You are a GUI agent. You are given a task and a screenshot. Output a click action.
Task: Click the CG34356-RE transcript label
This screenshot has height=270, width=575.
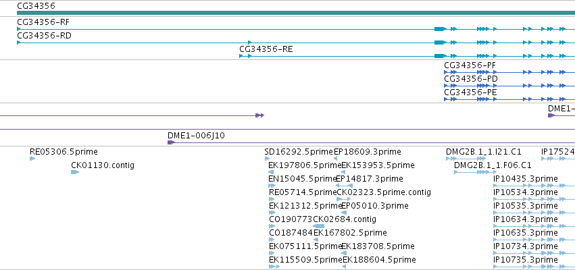pos(266,49)
